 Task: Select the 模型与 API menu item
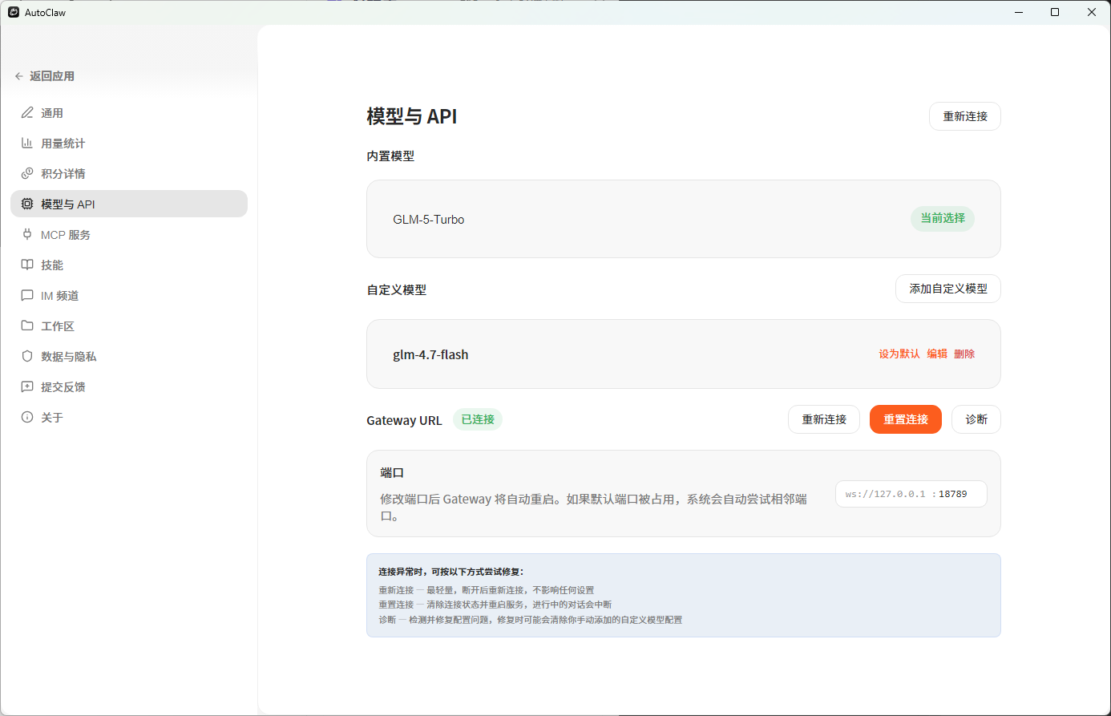[x=129, y=204]
